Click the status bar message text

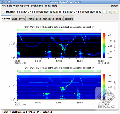[x=28, y=112]
